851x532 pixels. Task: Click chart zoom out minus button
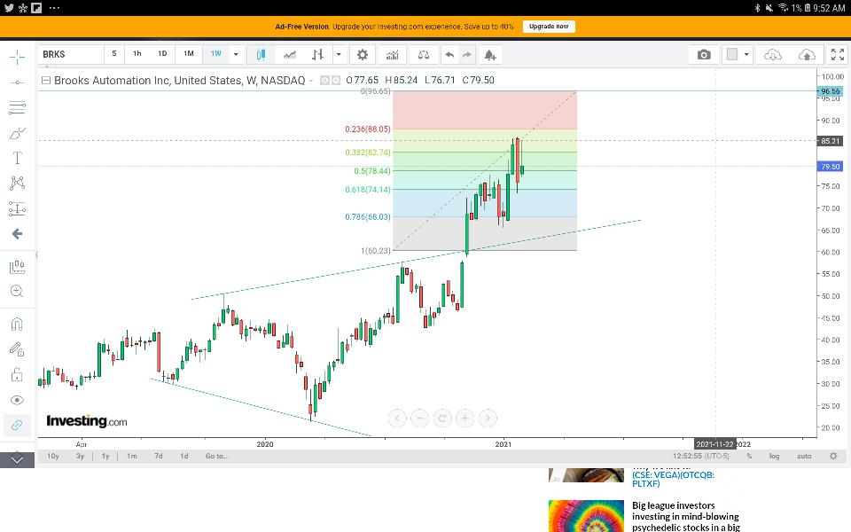tap(419, 418)
